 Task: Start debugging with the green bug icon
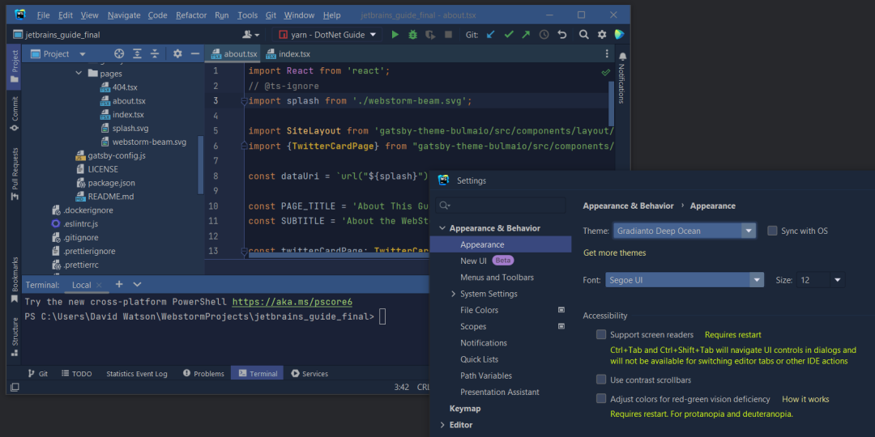coord(412,35)
